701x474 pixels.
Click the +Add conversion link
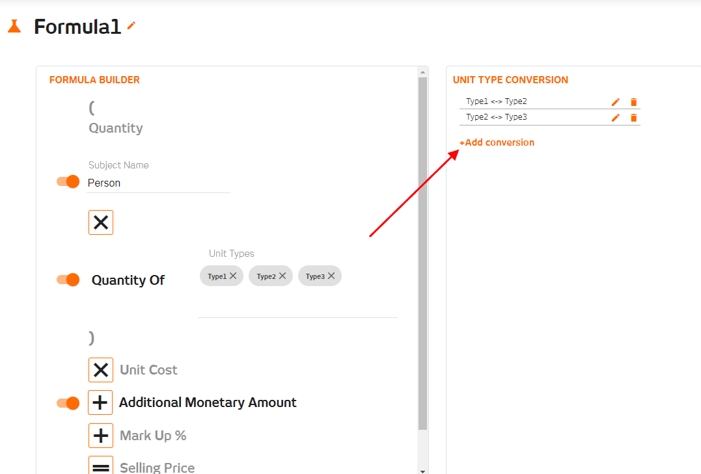click(497, 142)
